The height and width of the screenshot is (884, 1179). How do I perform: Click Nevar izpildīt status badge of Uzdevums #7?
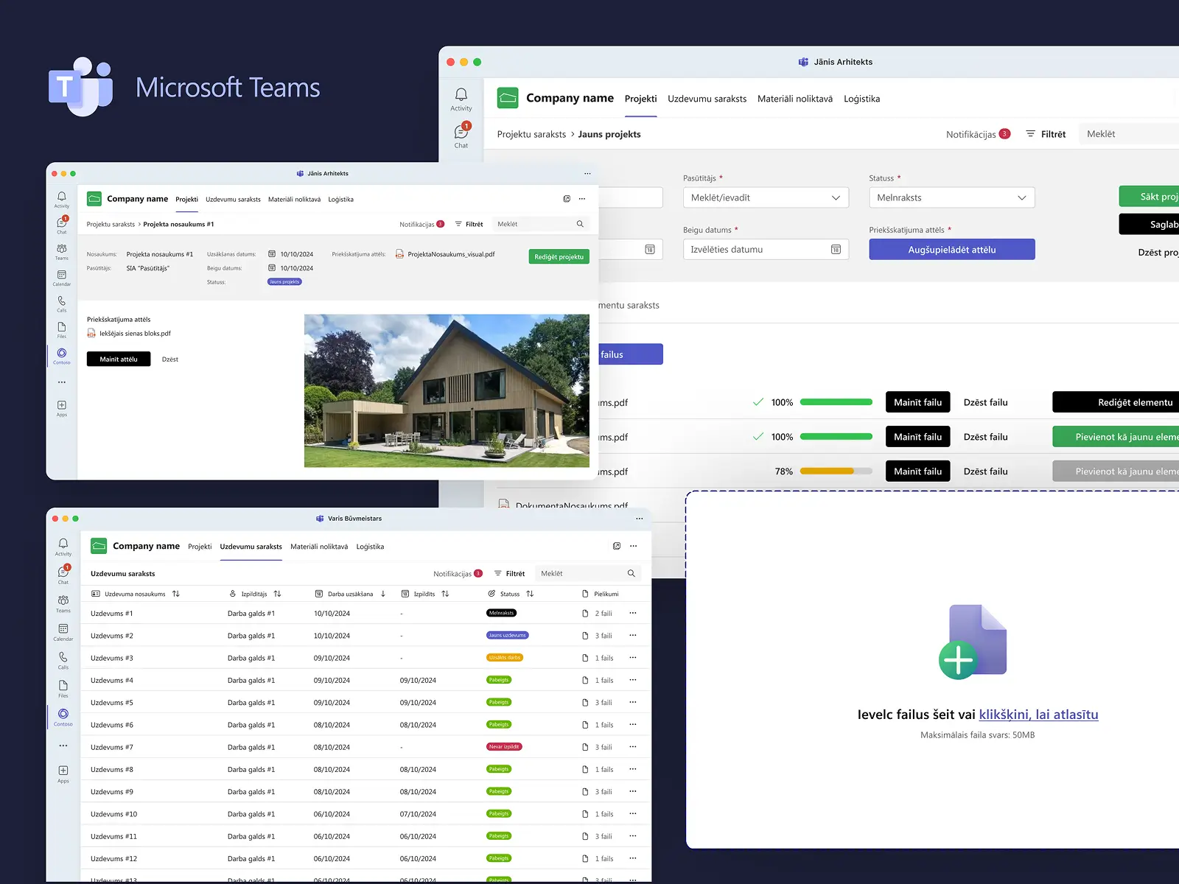click(x=505, y=747)
